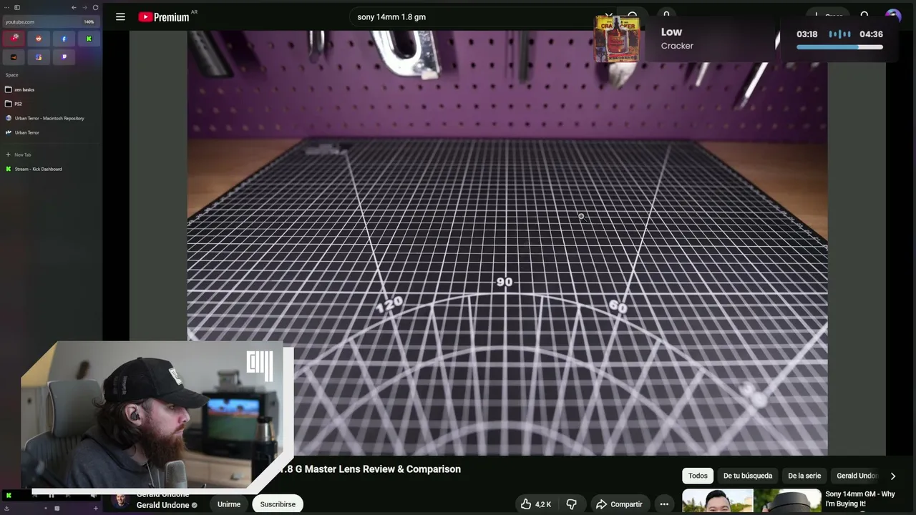
Task: Go to YouTube Premium home via logo
Action: [164, 16]
